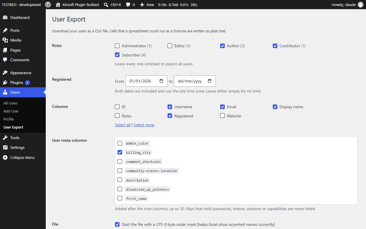Screen dimensions: 366x229
Task: Open the Posts menu item
Action: [23, 30]
